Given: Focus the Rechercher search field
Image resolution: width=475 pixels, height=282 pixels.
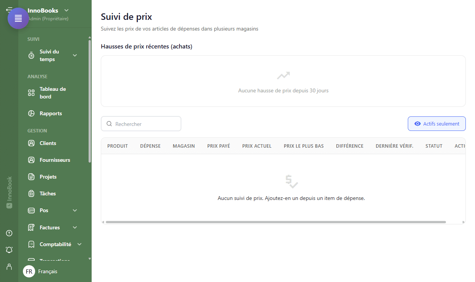Looking at the screenshot, I should 141,124.
